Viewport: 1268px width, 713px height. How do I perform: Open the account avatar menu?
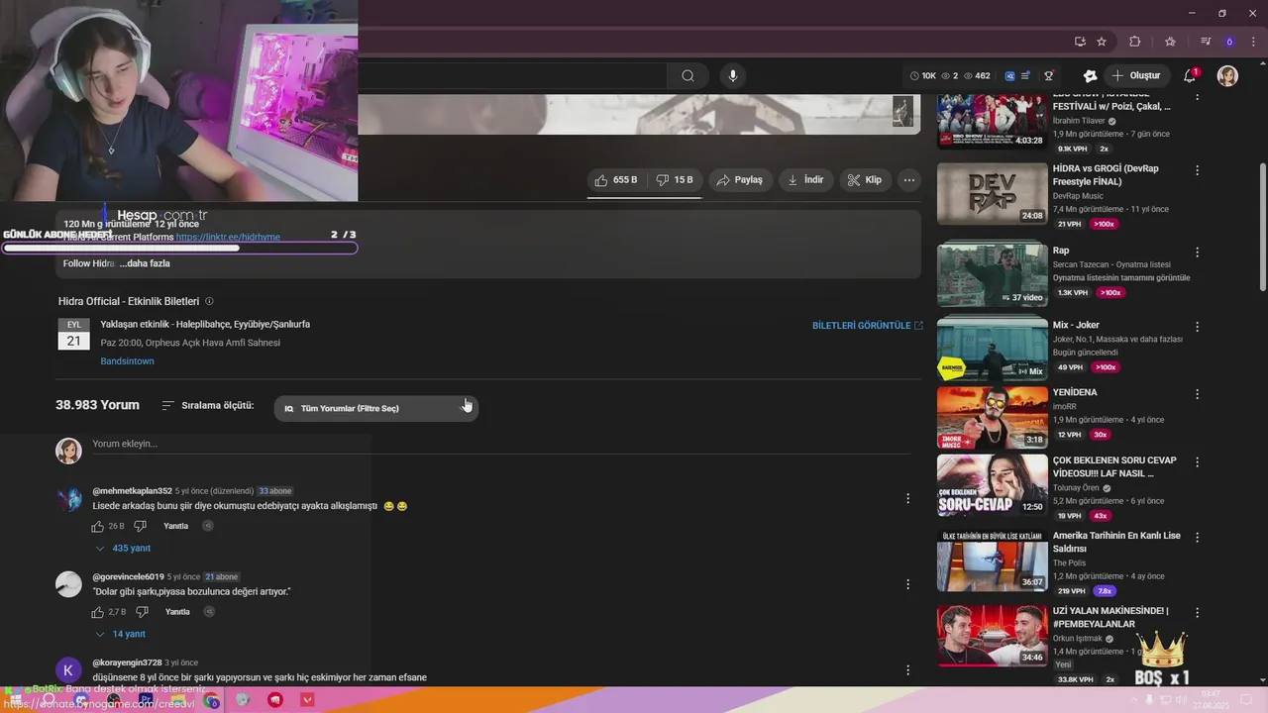[1227, 76]
